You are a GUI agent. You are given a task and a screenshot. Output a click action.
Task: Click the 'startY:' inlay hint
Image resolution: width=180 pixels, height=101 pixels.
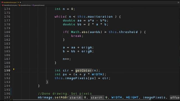pos(97,97)
